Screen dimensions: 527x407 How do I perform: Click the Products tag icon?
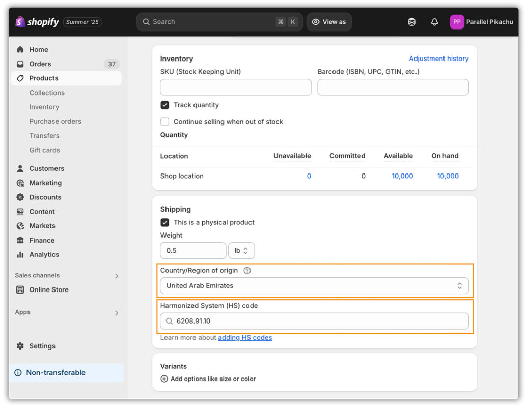(x=20, y=78)
